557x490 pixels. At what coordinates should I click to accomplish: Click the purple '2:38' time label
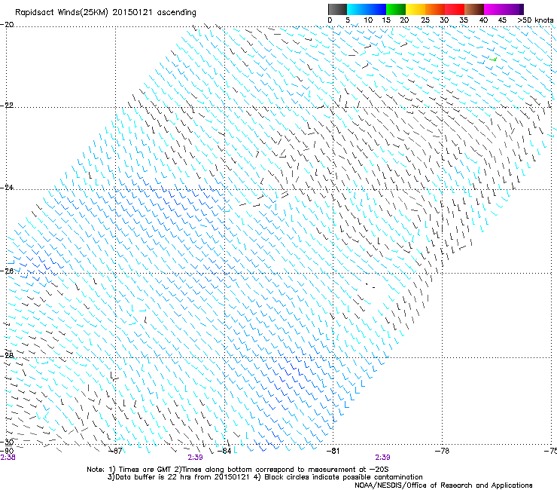pos(8,458)
